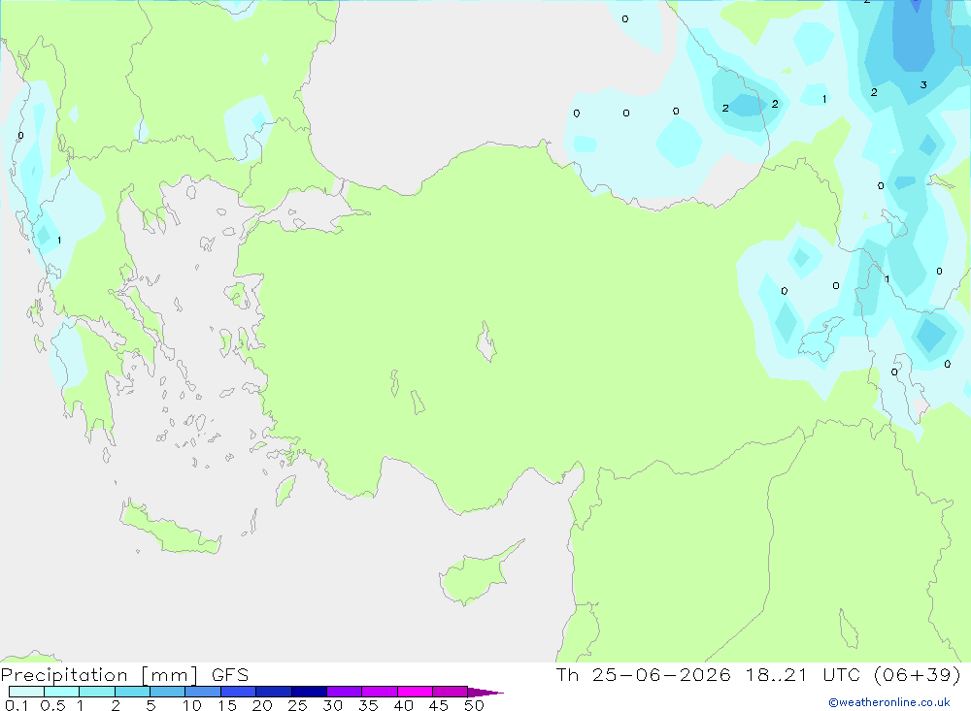Pick the 40–45 mm magenta legend swatch

pos(415,692)
